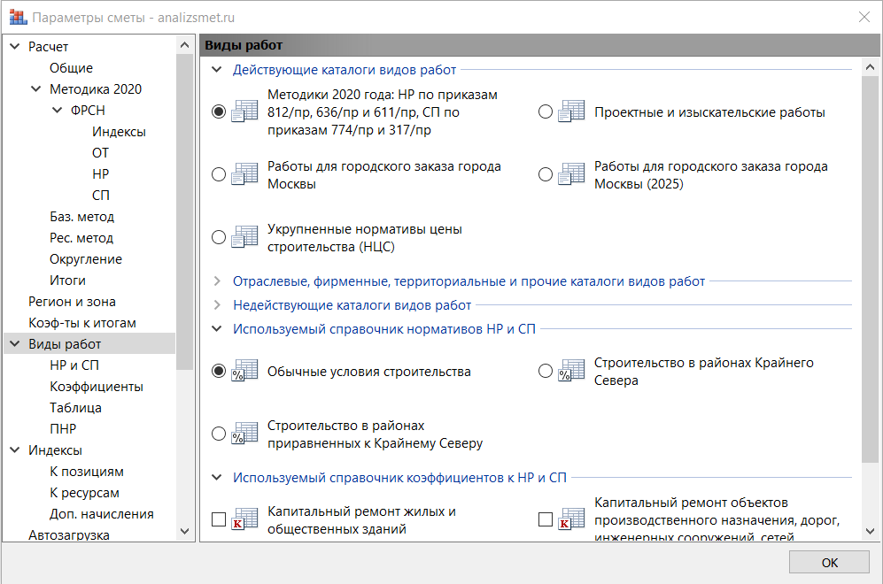Viewport: 883px width, 584px height.
Task: Click the percent icon for приравненных к Крайнему Северу
Action: tap(245, 434)
